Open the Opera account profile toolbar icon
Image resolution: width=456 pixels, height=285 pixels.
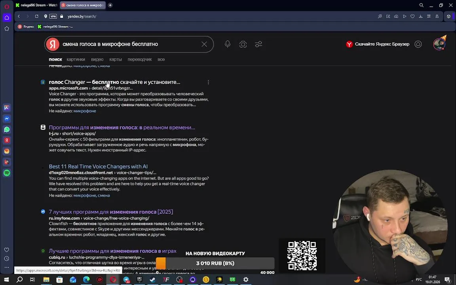(437, 17)
